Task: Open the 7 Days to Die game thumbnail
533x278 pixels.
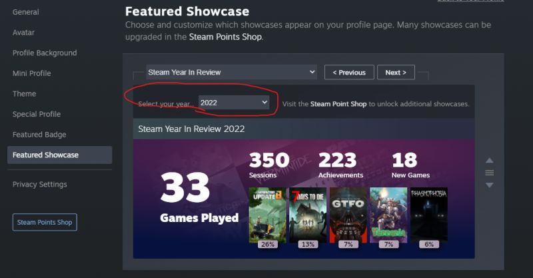Action: (x=308, y=215)
